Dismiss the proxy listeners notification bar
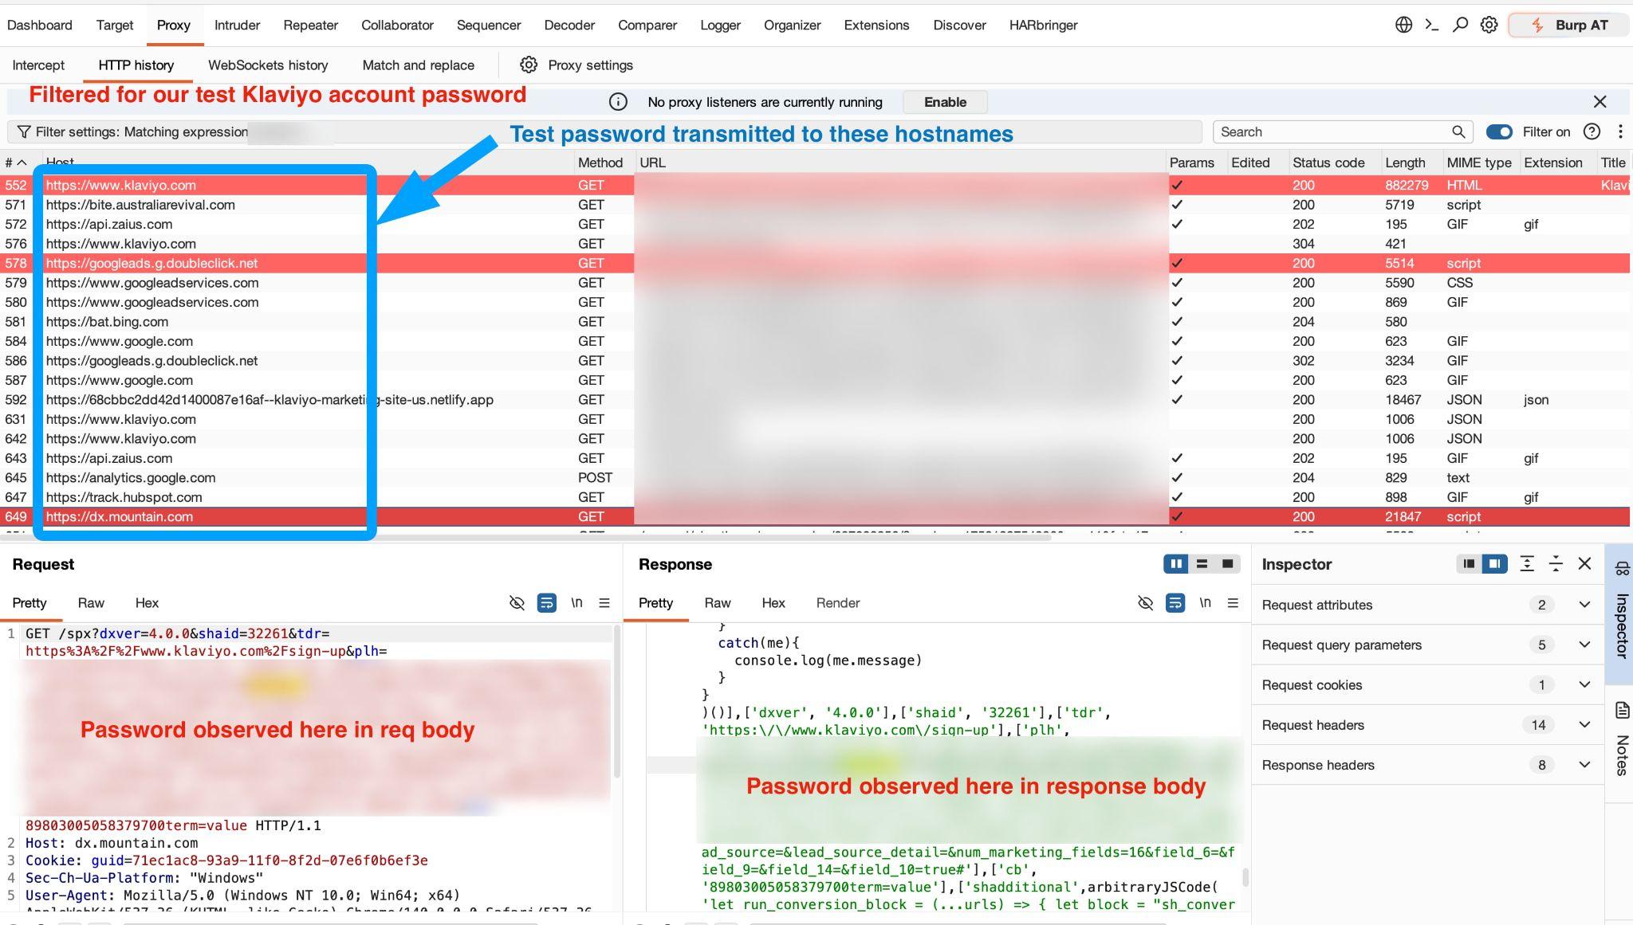The width and height of the screenshot is (1633, 925). click(1600, 102)
